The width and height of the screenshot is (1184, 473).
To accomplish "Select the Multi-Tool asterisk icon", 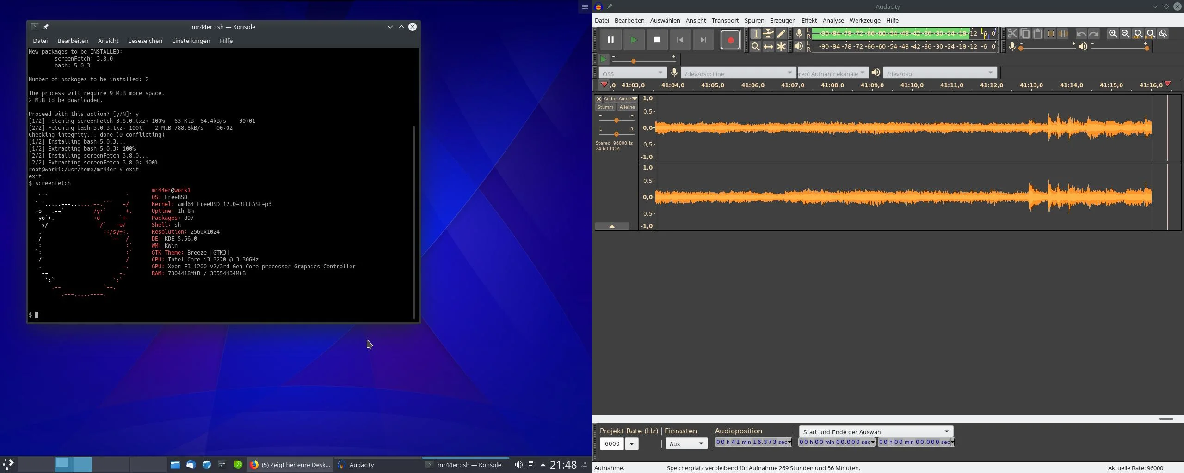I will pyautogui.click(x=781, y=46).
